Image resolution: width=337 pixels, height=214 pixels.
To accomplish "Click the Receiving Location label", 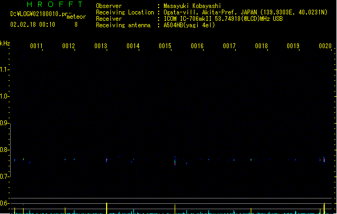I will pos(125,12).
